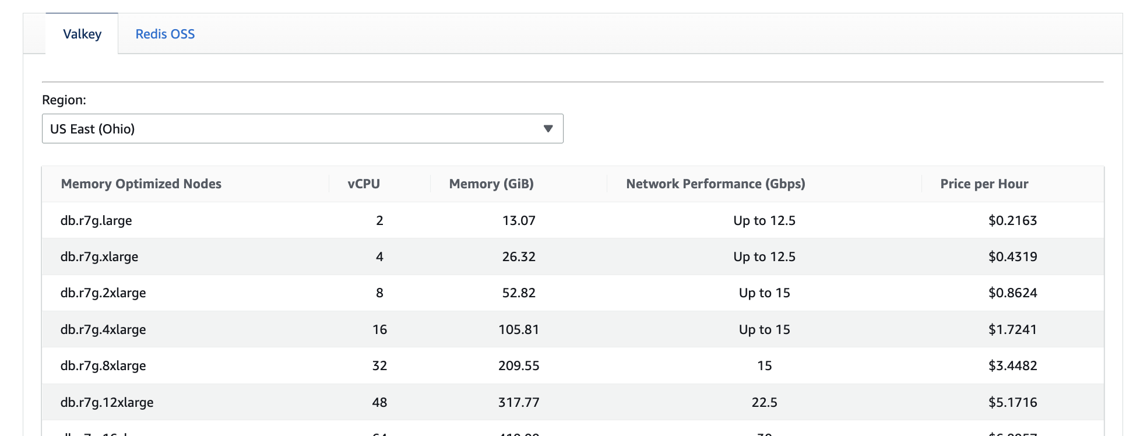1140x436 pixels.
Task: Click the $5.1716 price for db.r7g.12xlarge
Action: point(1012,403)
